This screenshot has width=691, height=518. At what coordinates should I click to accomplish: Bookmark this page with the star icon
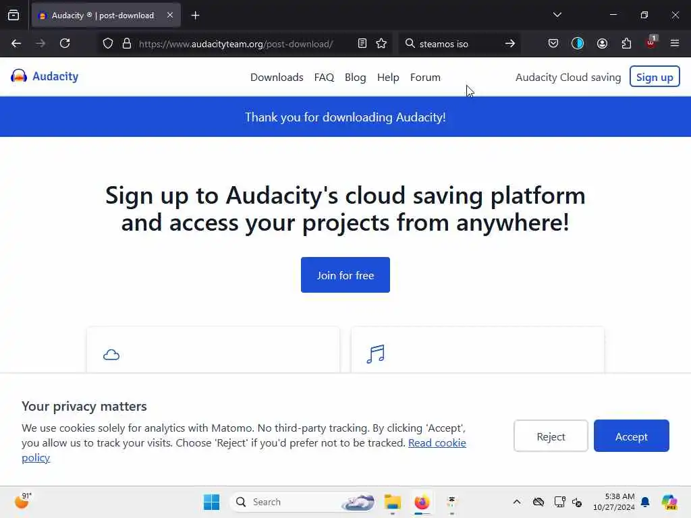(x=381, y=44)
